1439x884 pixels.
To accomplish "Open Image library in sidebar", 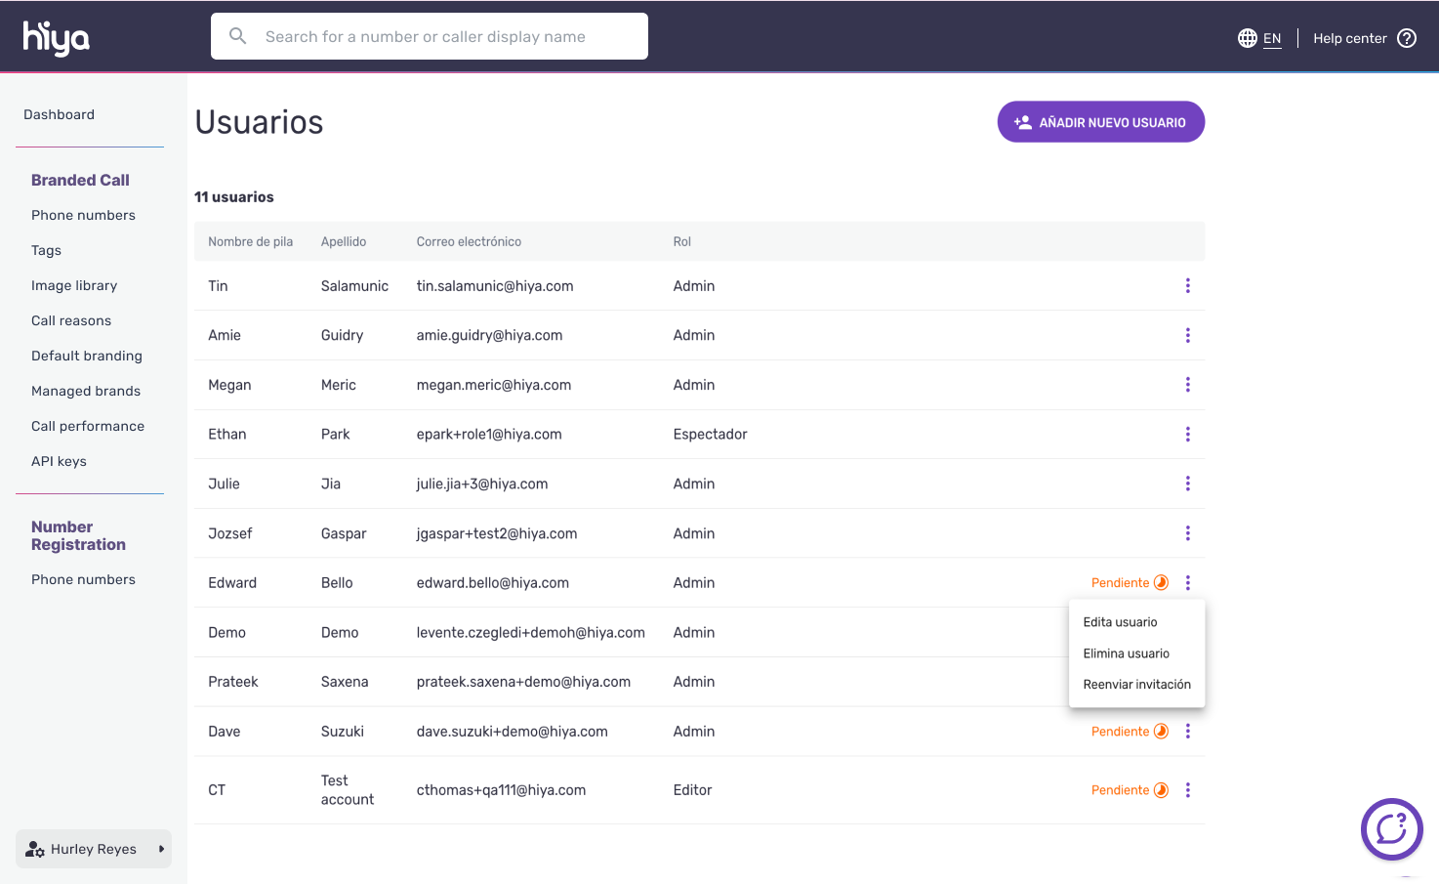I will pos(74,285).
